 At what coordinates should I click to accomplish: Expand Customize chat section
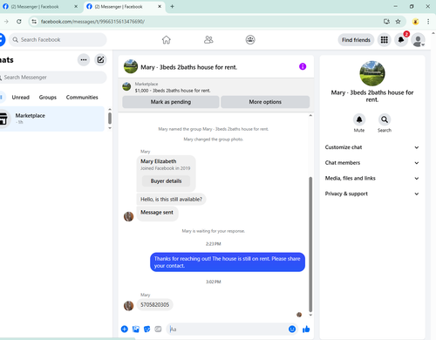[372, 147]
